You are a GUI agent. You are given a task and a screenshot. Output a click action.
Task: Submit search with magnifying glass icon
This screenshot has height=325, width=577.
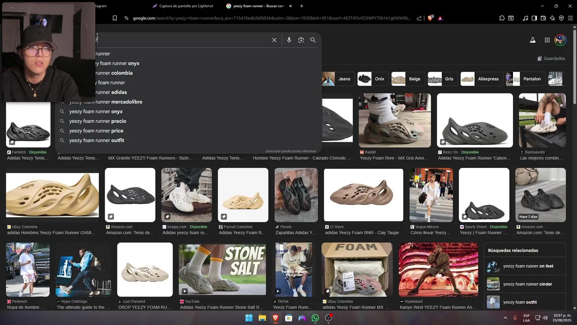313,40
